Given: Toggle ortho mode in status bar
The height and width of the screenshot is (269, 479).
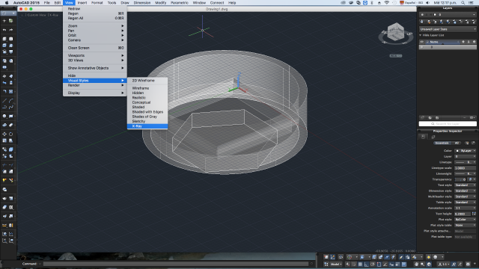Looking at the screenshot, I should point(366,265).
